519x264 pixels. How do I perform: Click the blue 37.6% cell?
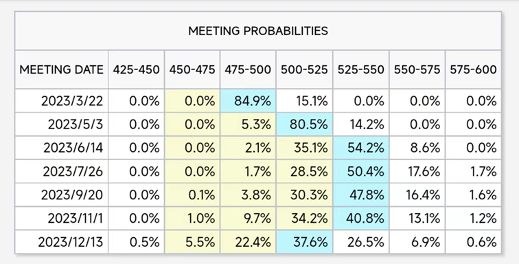pos(304,242)
